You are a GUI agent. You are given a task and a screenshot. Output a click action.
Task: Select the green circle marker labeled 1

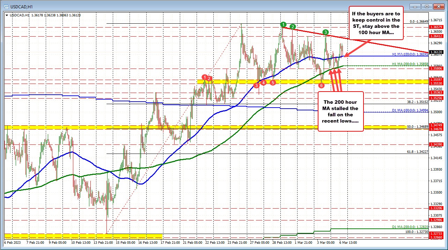pyautogui.click(x=283, y=25)
